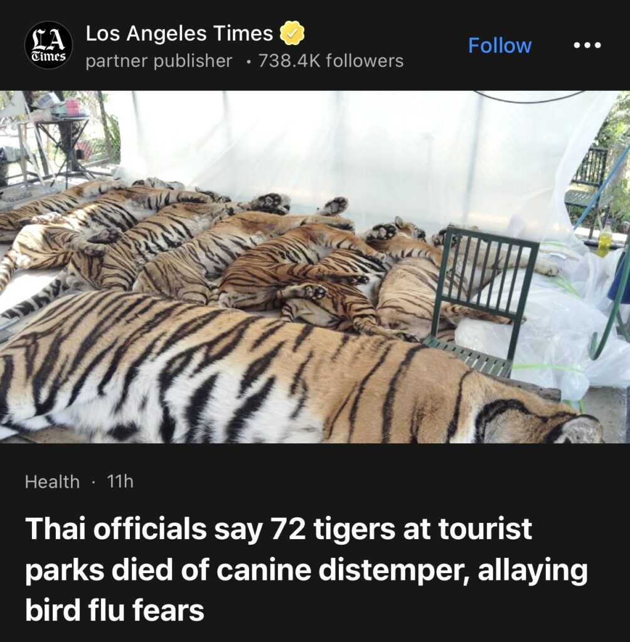
Task: Open the LA Times circular logo avatar
Action: click(x=49, y=45)
